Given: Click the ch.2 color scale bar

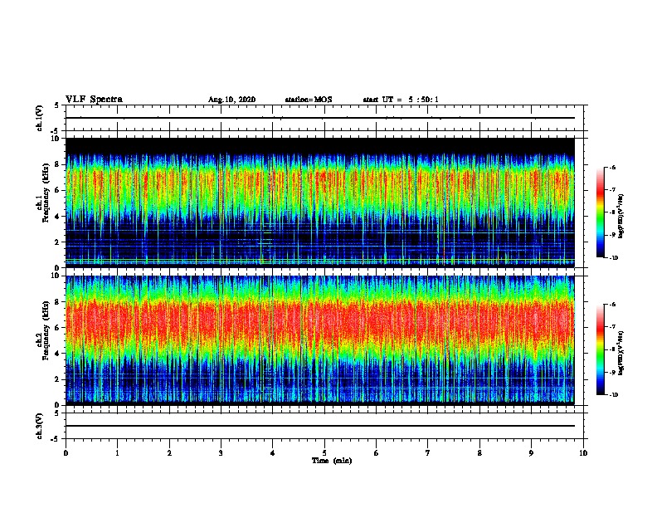Looking at the screenshot, I should [600, 349].
